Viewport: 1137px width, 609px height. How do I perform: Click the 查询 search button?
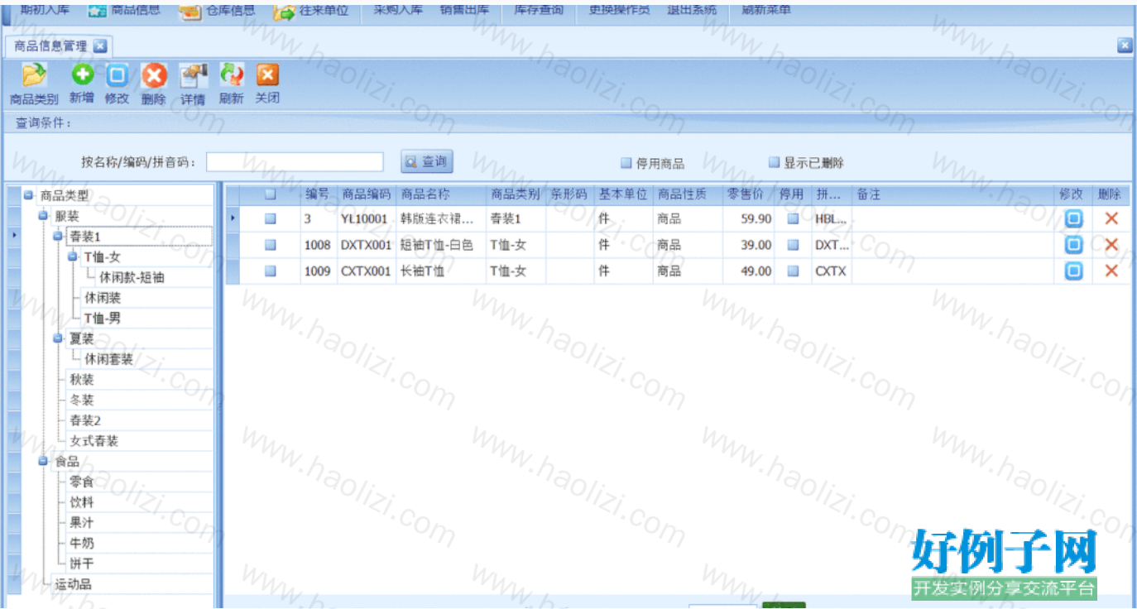point(427,161)
